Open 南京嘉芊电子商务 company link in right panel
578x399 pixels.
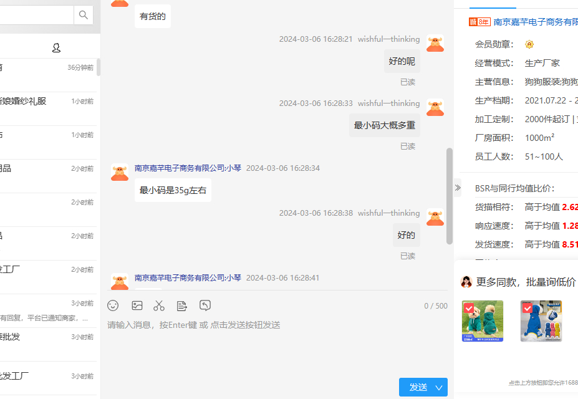point(535,22)
